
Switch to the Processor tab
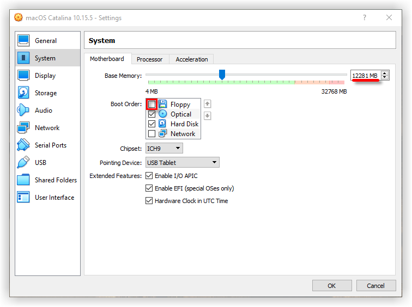(149, 59)
